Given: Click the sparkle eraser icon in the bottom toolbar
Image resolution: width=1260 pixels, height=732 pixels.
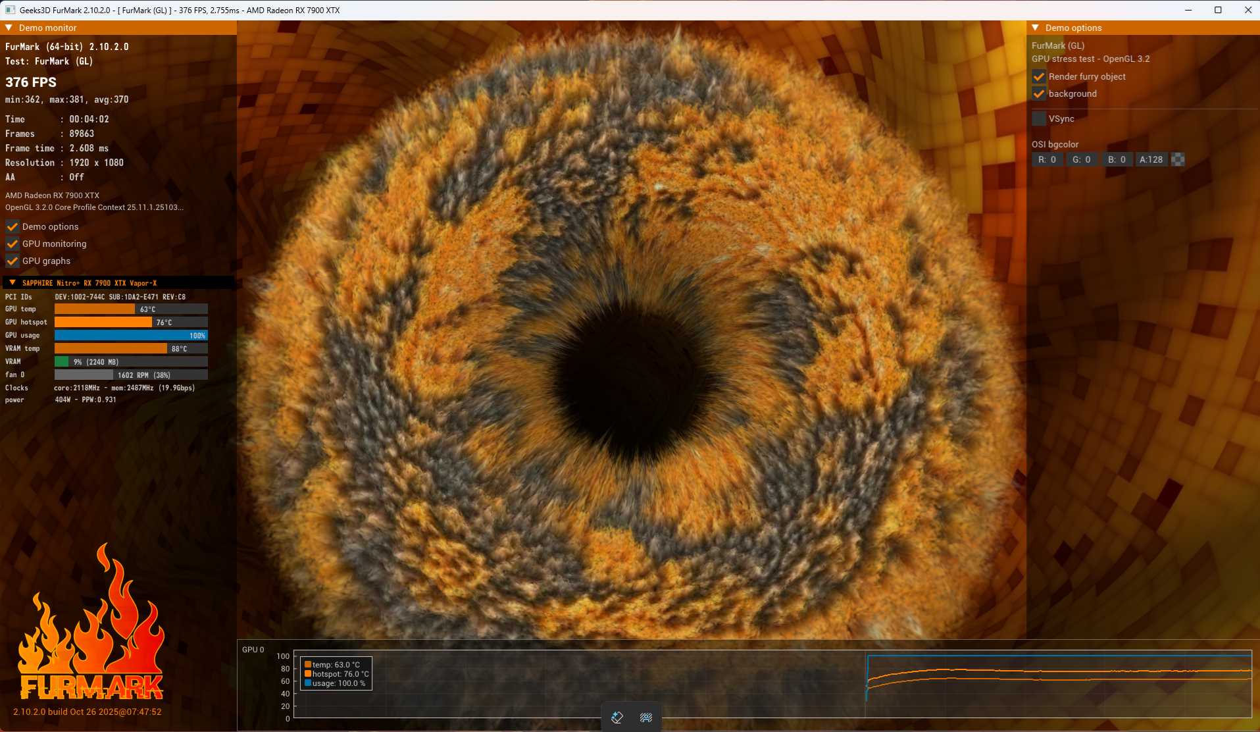Looking at the screenshot, I should click(x=617, y=718).
